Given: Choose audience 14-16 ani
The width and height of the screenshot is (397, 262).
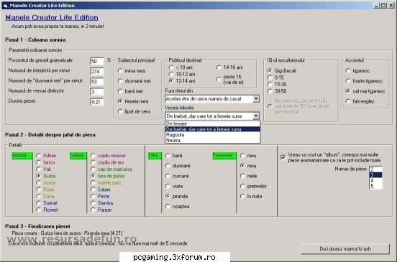Looking at the screenshot, I should point(219,67).
